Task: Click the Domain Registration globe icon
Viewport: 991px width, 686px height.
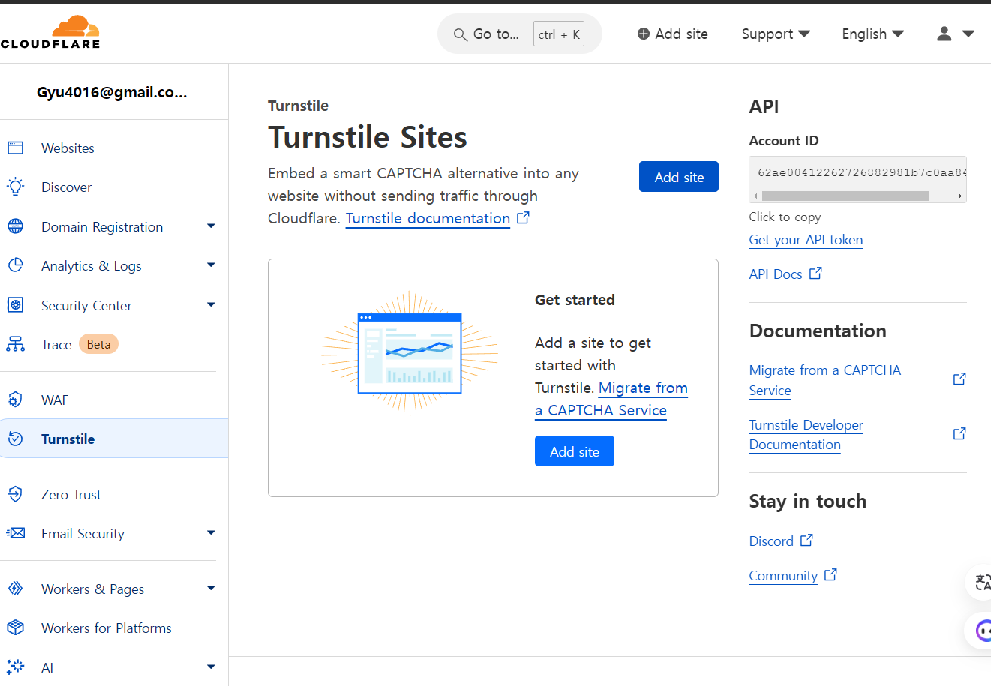Action: (x=15, y=226)
